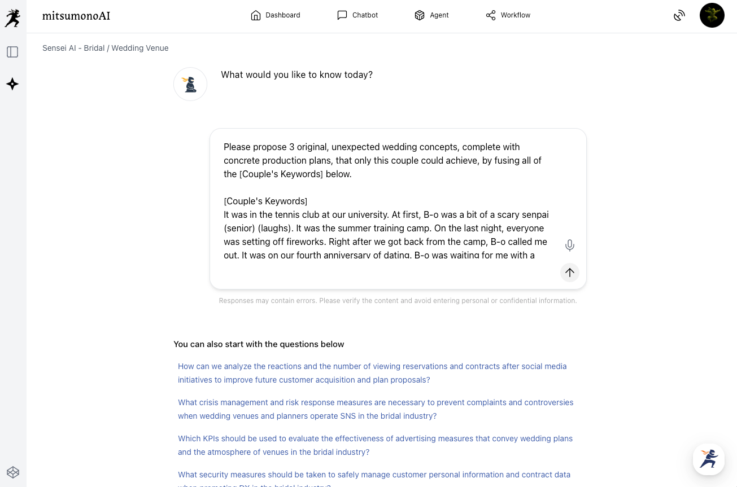Click the Sensei AI ninja avatar

click(190, 84)
